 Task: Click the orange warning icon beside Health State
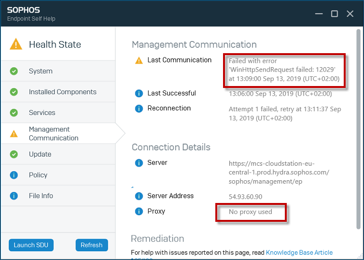coord(16,44)
